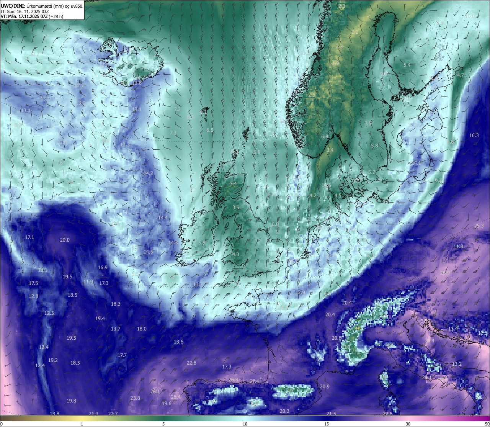Image resolution: width=490 pixels, height=427 pixels.
Task: Click the 12.8 value label
Action: 33,296
